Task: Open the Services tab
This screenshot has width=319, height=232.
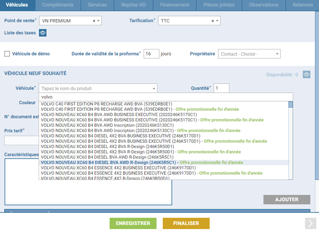Action: 97,5
